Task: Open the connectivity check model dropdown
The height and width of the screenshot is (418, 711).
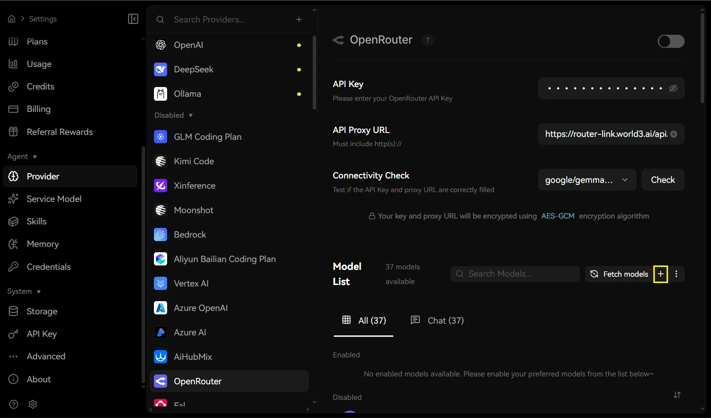Action: click(x=587, y=180)
